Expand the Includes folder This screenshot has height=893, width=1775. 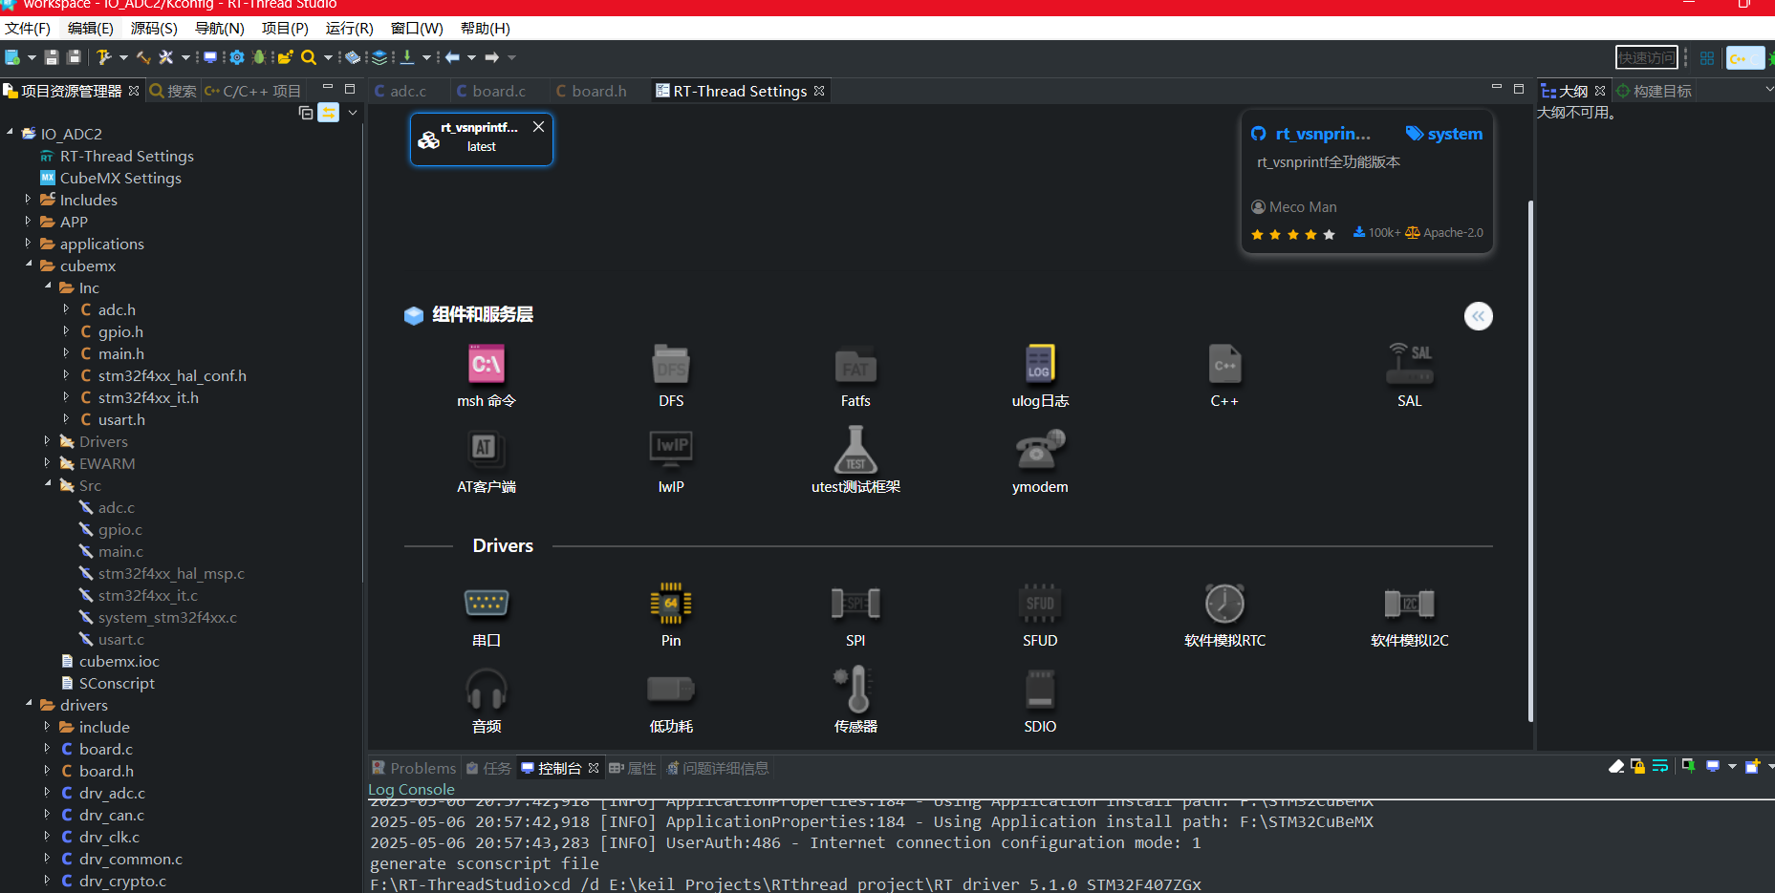(x=28, y=200)
